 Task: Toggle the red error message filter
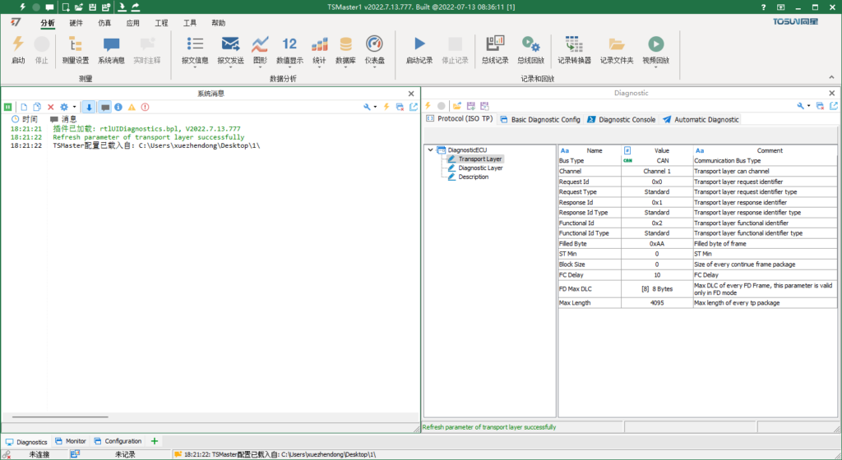point(146,107)
